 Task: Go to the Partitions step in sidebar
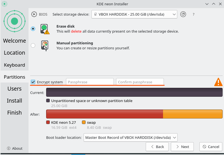tap(15, 77)
